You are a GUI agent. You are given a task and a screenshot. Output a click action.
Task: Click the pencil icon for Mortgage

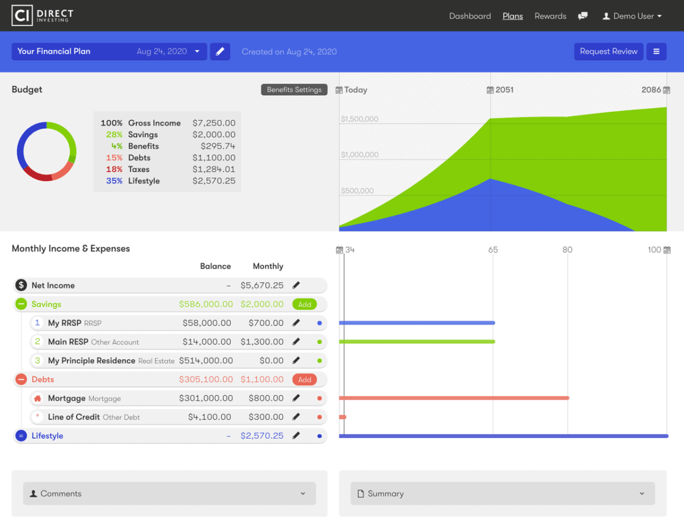point(296,398)
